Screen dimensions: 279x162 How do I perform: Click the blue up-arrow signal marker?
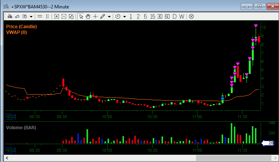coord(222,98)
